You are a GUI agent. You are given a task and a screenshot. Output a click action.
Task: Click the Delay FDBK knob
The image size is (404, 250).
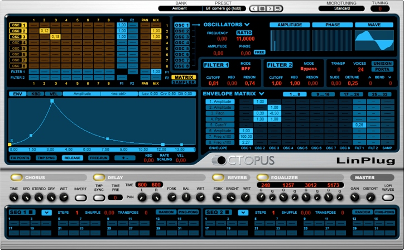click(x=172, y=198)
